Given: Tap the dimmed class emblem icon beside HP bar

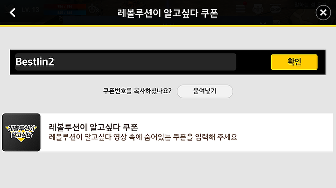Looking at the screenshot, I should click(94, 9).
